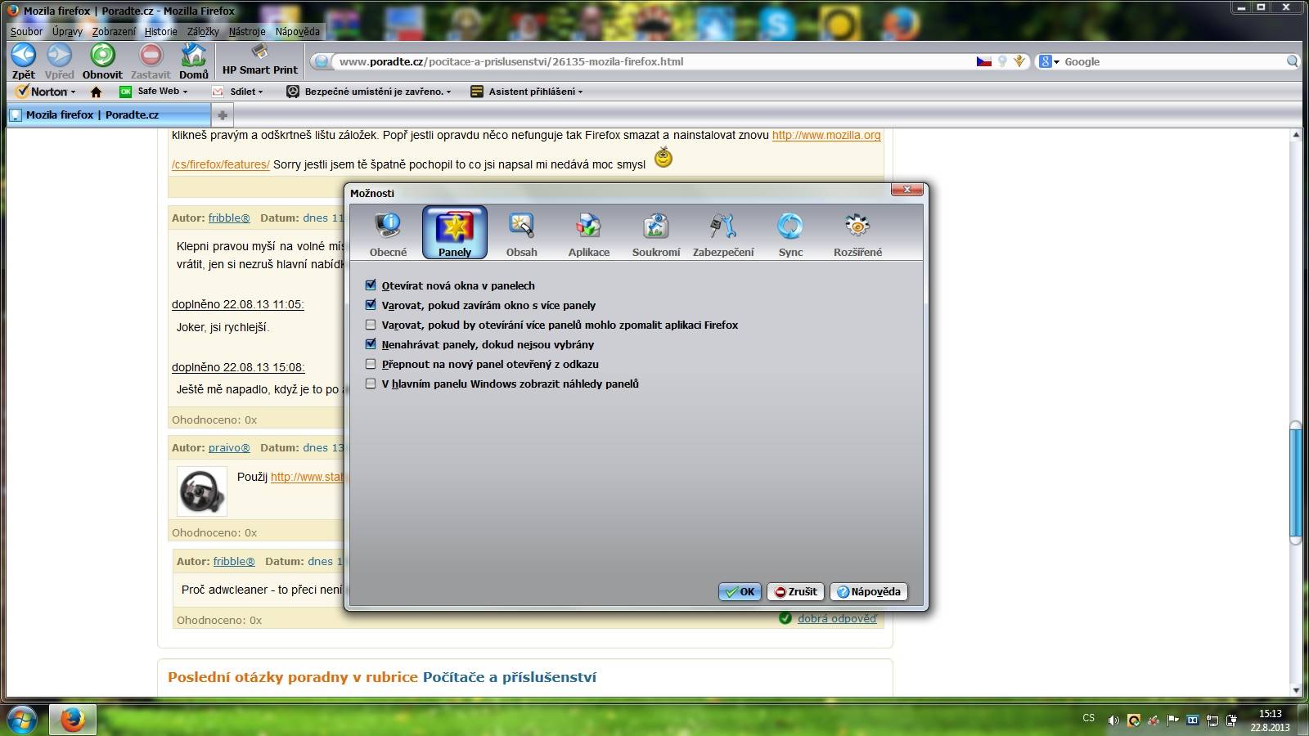This screenshot has width=1309, height=736.
Task: Open the Úpravy menu
Action: point(67,31)
